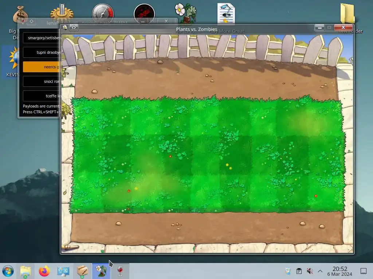The height and width of the screenshot is (279, 373).
Task: Select the wine glass taskbar entry
Action: [120, 271]
